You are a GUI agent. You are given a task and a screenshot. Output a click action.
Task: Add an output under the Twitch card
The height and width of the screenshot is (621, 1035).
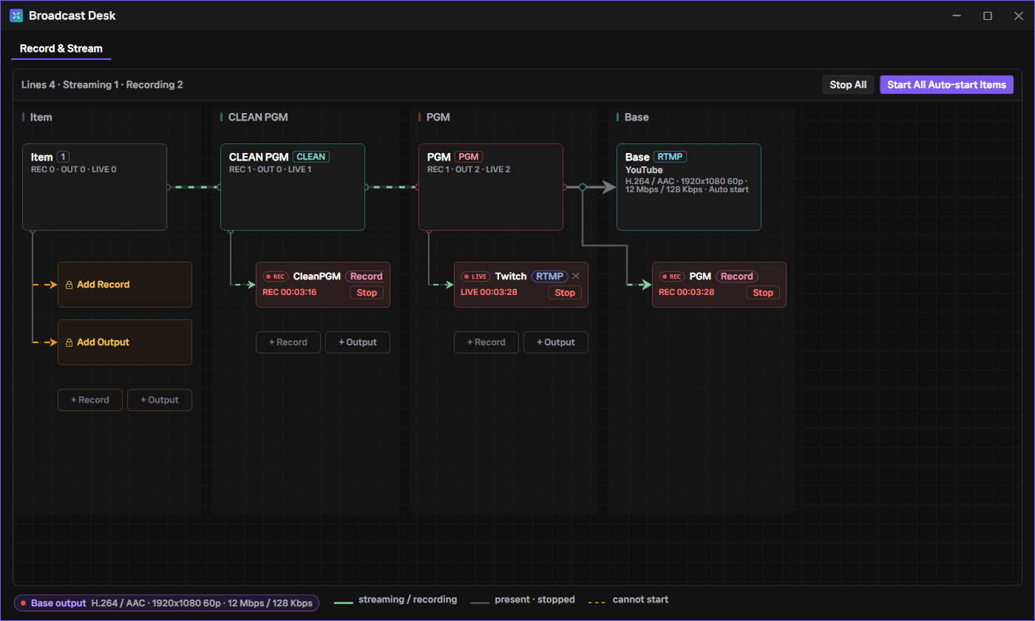click(556, 342)
